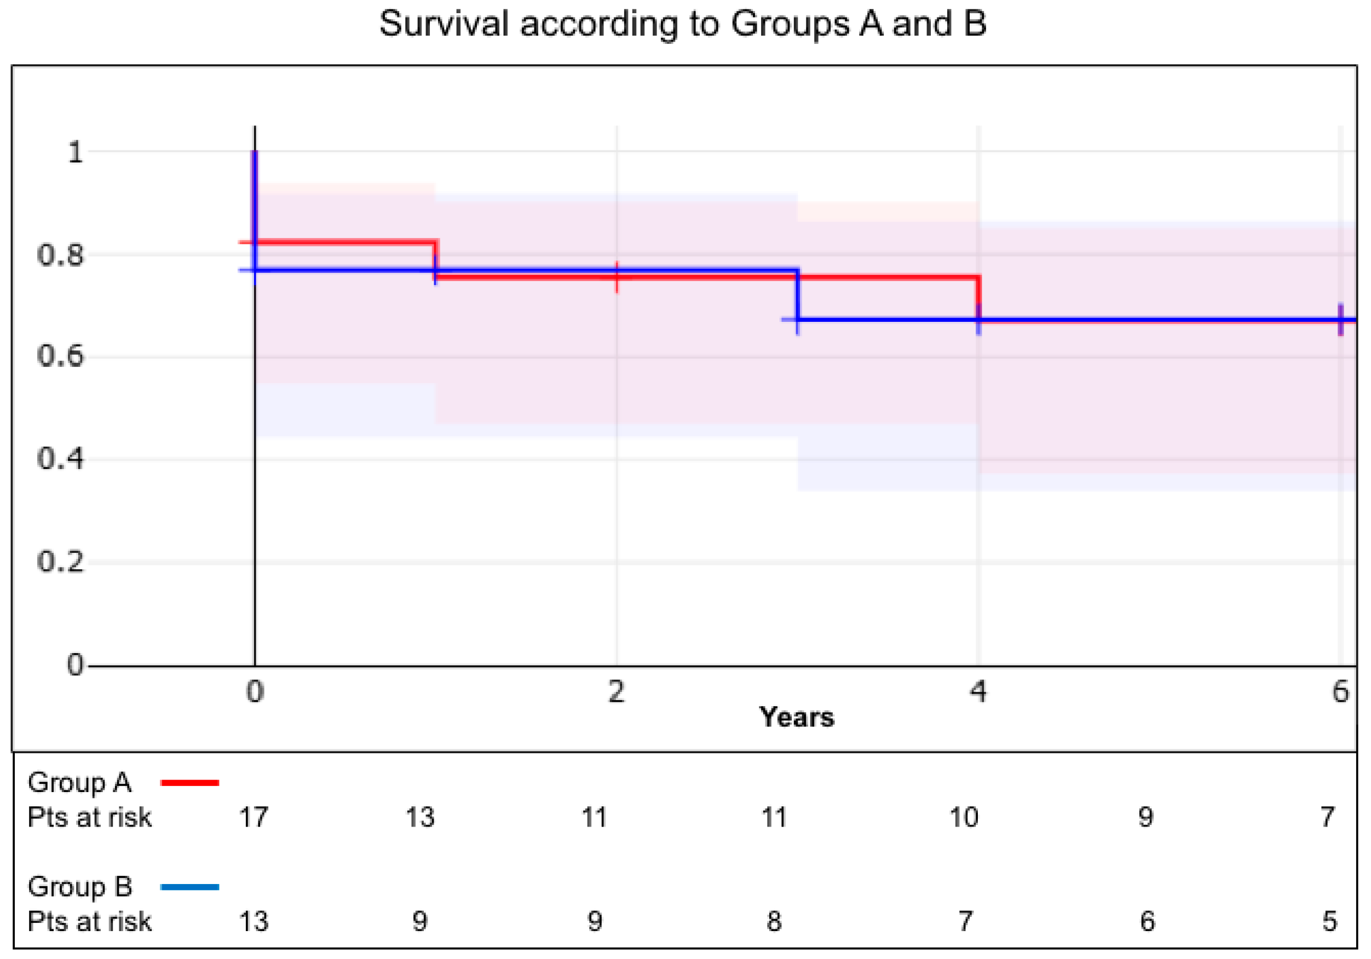
Task: Click the Group A legend label
Action: 79,782
